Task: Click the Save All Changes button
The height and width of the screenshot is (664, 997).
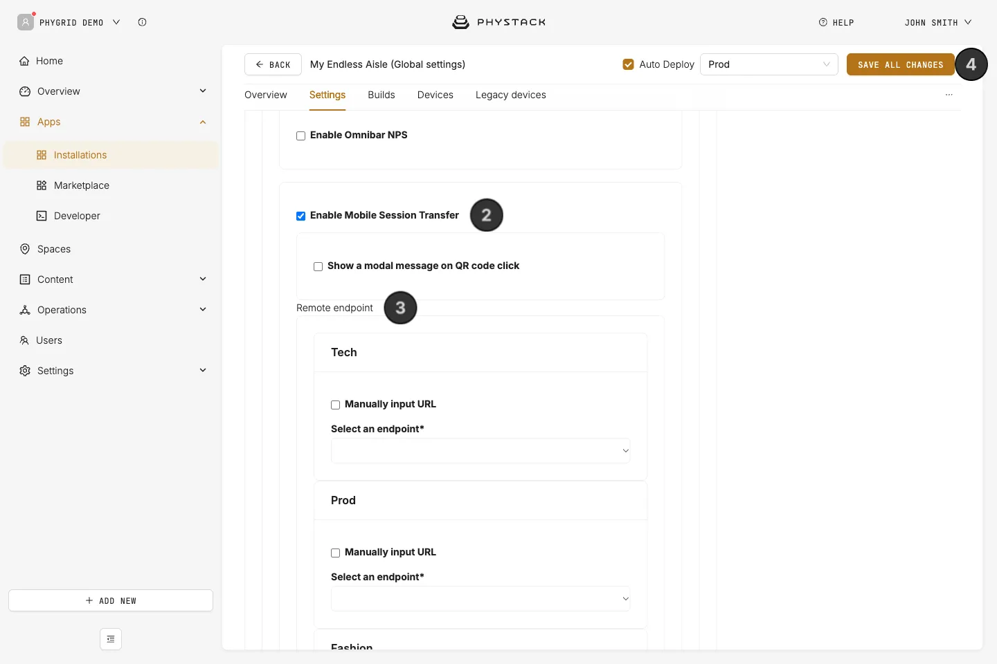Action: pyautogui.click(x=900, y=64)
